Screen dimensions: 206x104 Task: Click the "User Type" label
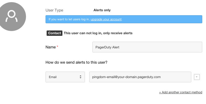click(x=54, y=10)
